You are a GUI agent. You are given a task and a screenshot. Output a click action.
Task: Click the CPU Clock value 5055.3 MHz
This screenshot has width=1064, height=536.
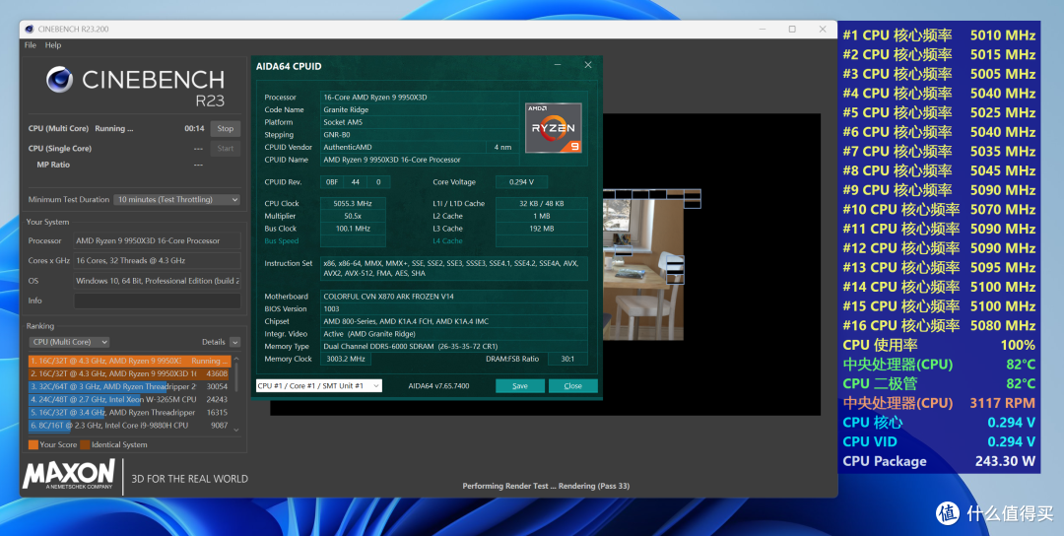[353, 204]
